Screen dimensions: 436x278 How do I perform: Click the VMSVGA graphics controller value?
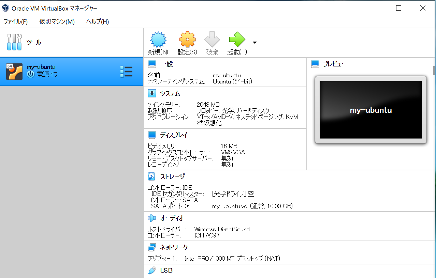coord(233,152)
